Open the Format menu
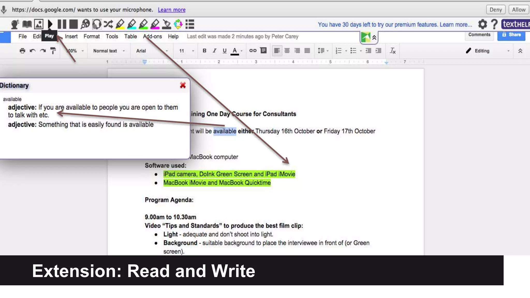 point(92,36)
